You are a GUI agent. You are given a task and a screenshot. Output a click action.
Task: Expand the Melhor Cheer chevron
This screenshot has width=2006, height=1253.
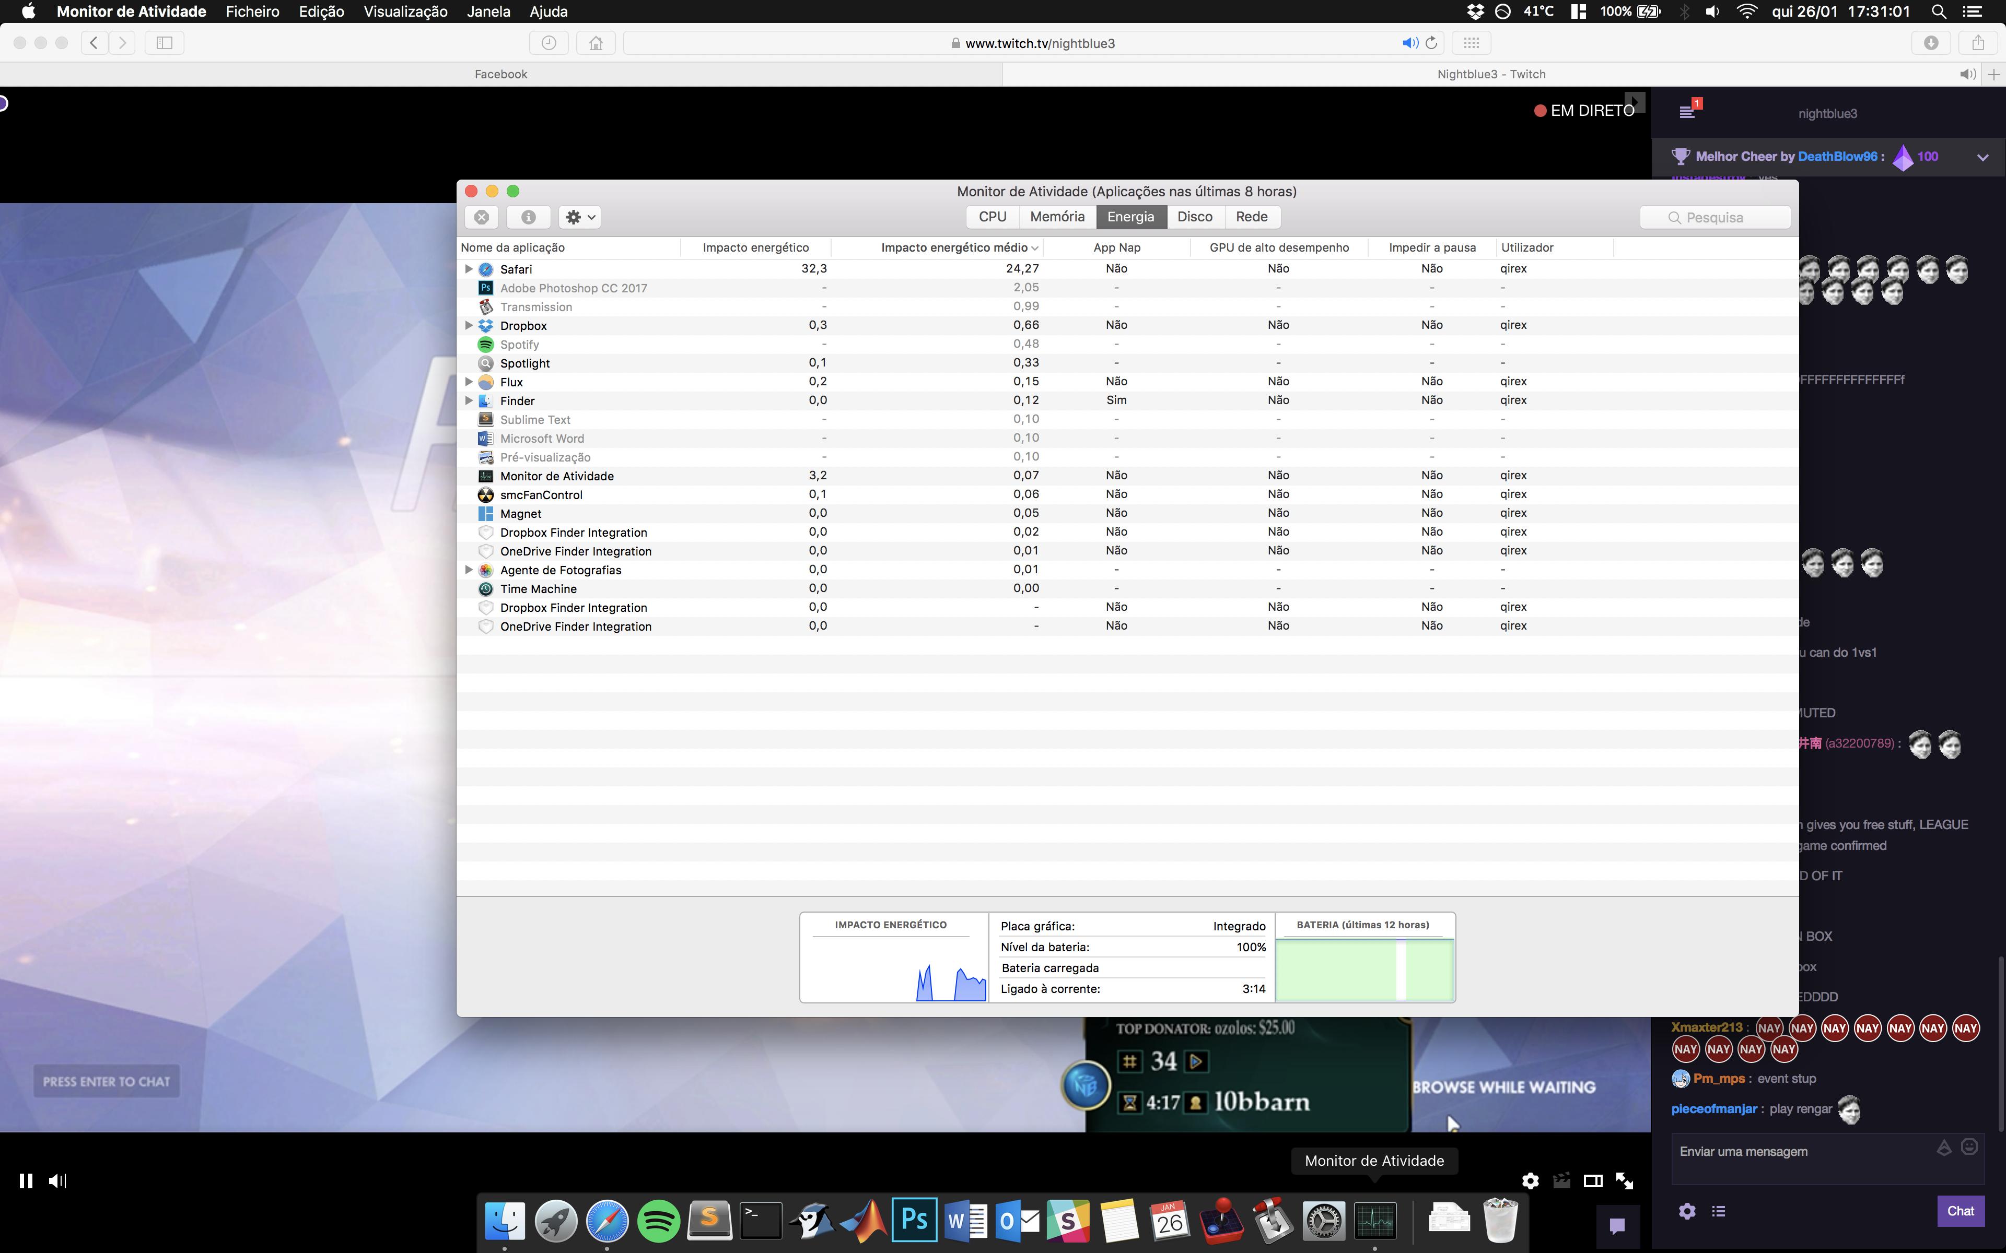click(1982, 157)
